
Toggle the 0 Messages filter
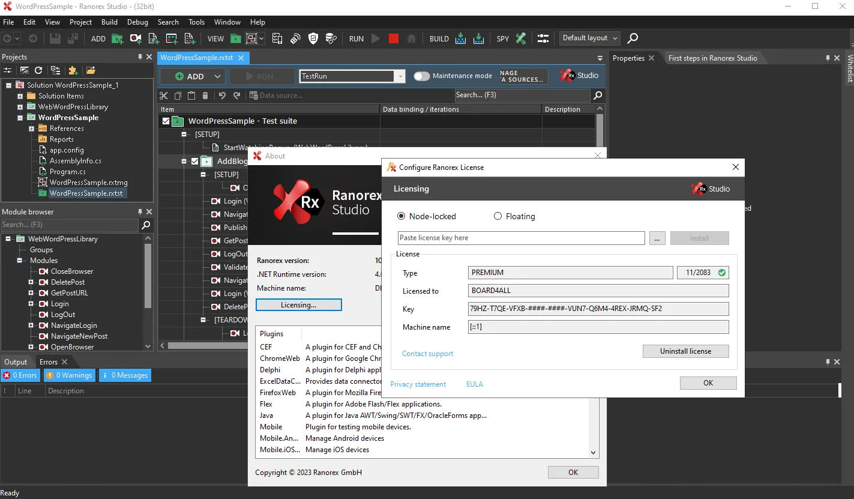[125, 376]
